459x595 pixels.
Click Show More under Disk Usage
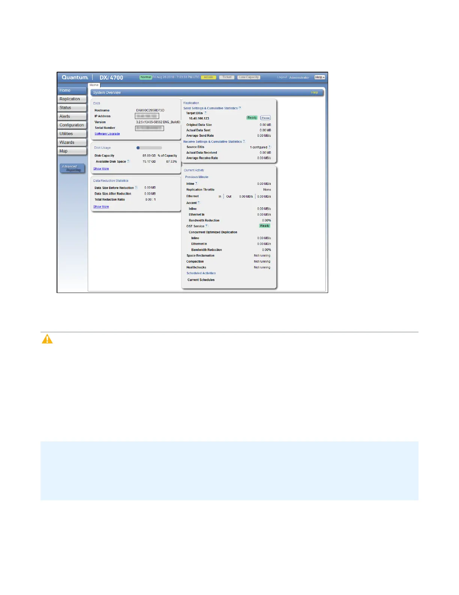101,169
